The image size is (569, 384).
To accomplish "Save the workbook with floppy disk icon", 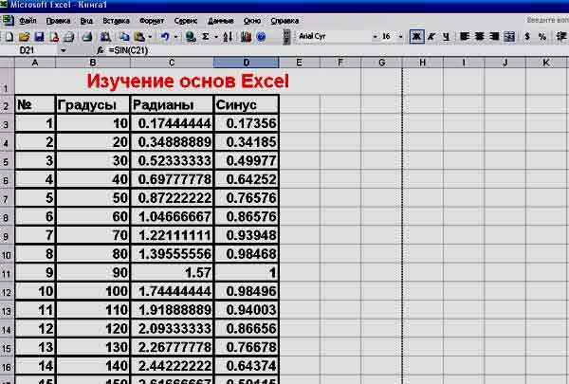I will [x=39, y=37].
